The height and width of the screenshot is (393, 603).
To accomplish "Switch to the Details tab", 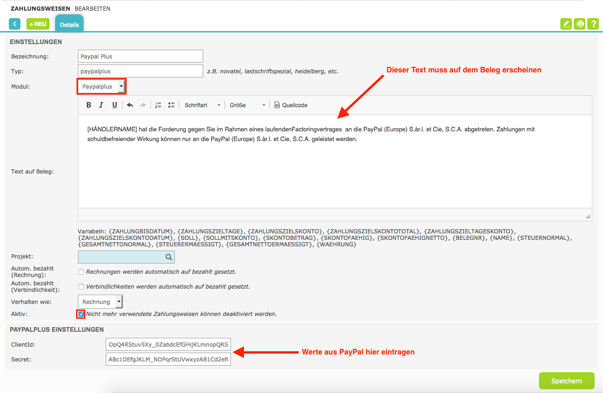I will click(69, 25).
